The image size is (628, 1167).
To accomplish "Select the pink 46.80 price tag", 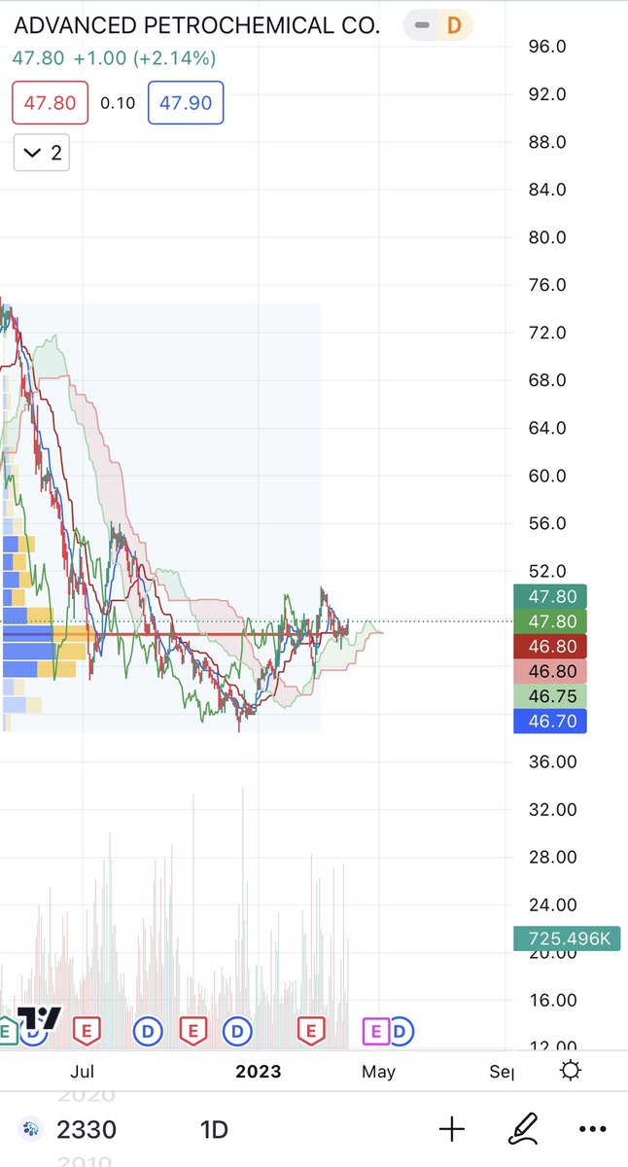I will tap(550, 671).
